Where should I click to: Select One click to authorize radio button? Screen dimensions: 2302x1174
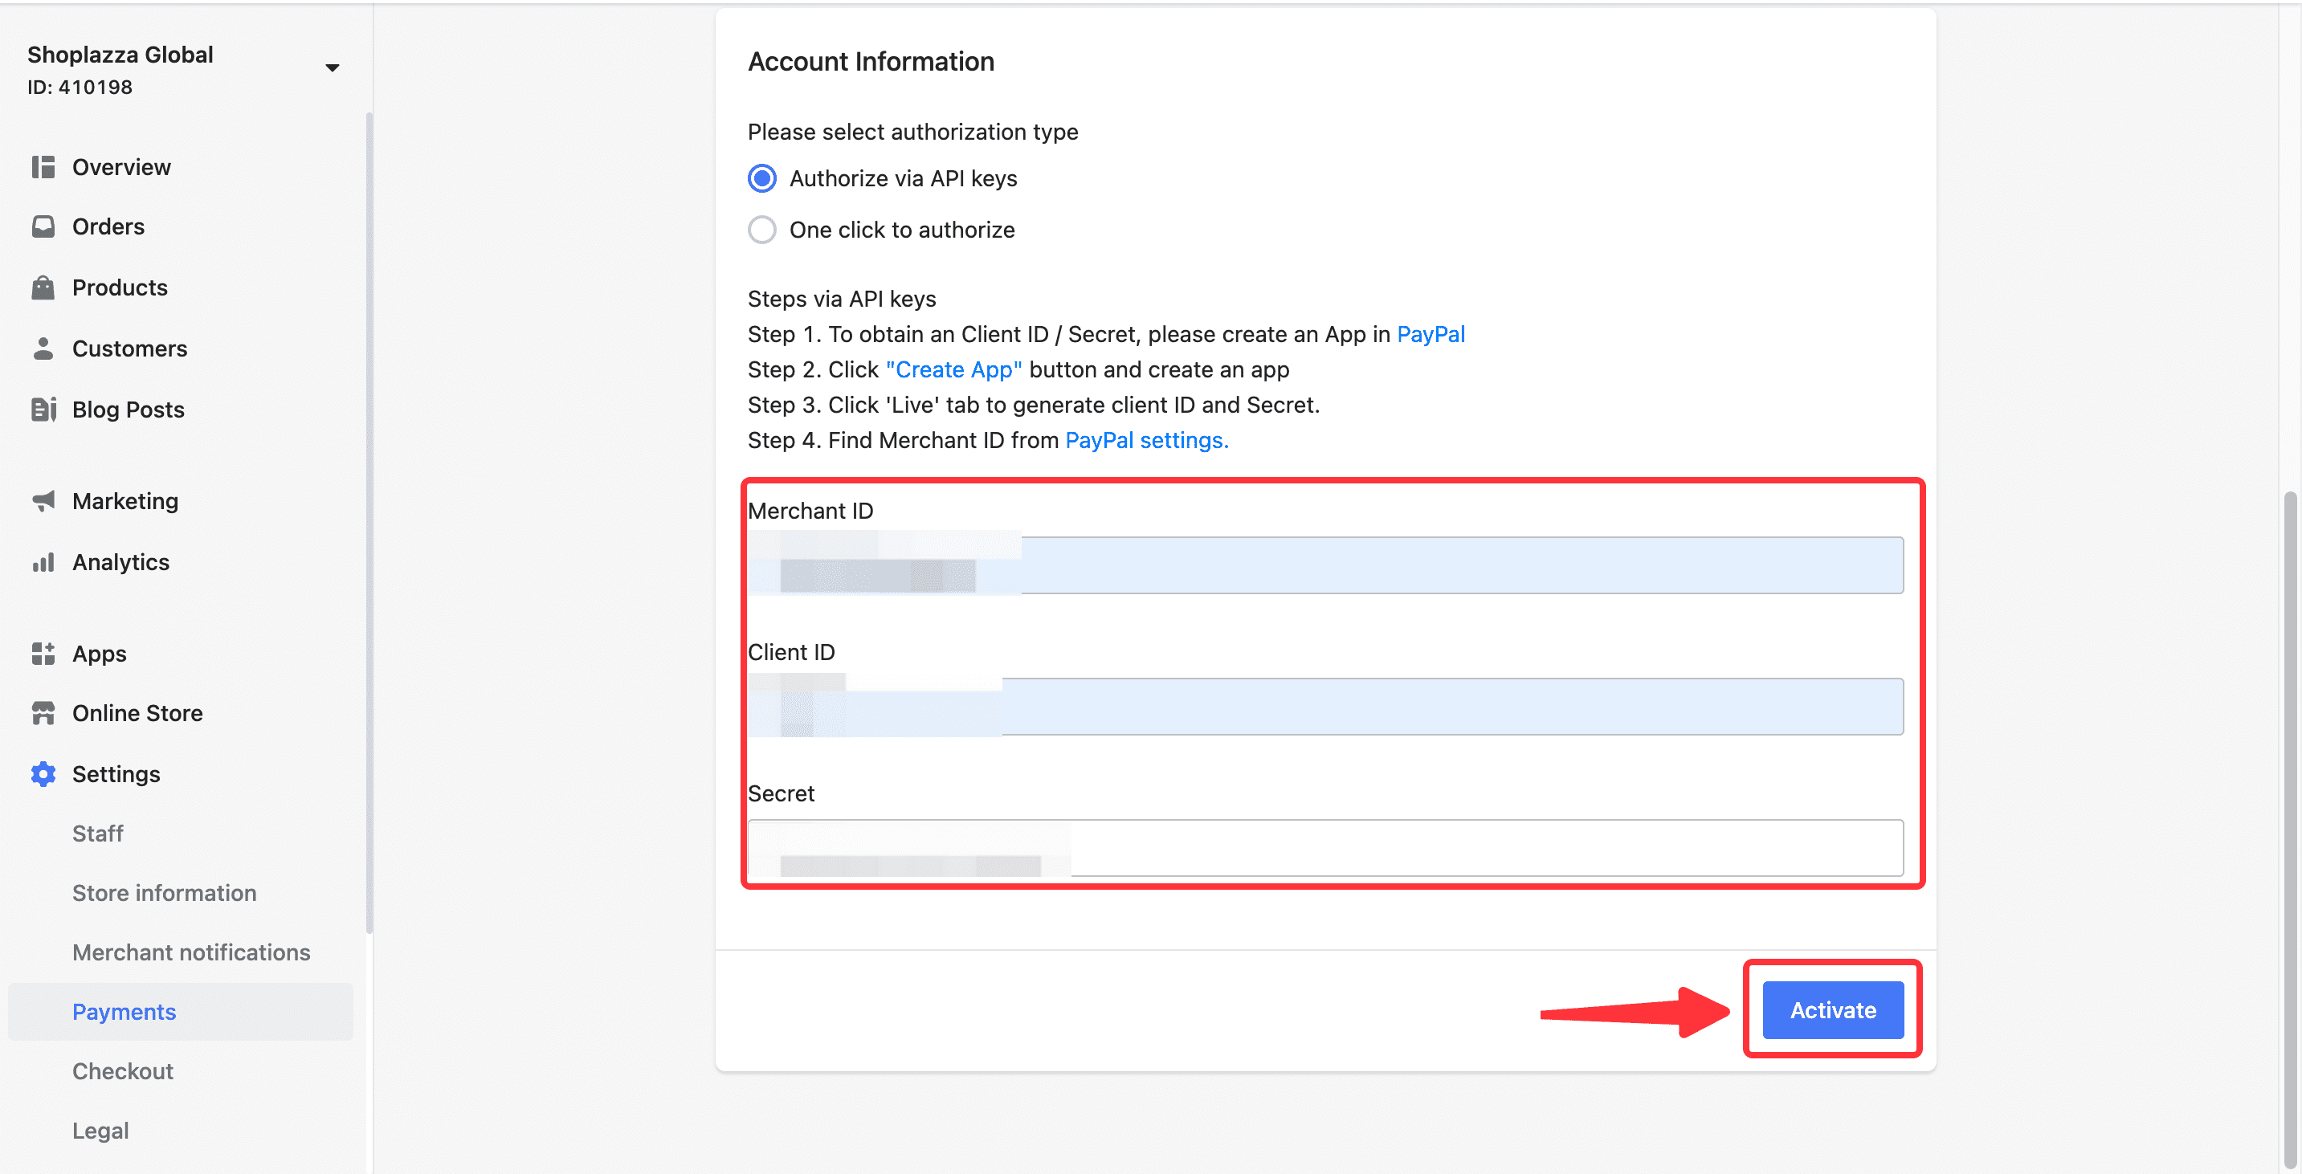click(762, 229)
